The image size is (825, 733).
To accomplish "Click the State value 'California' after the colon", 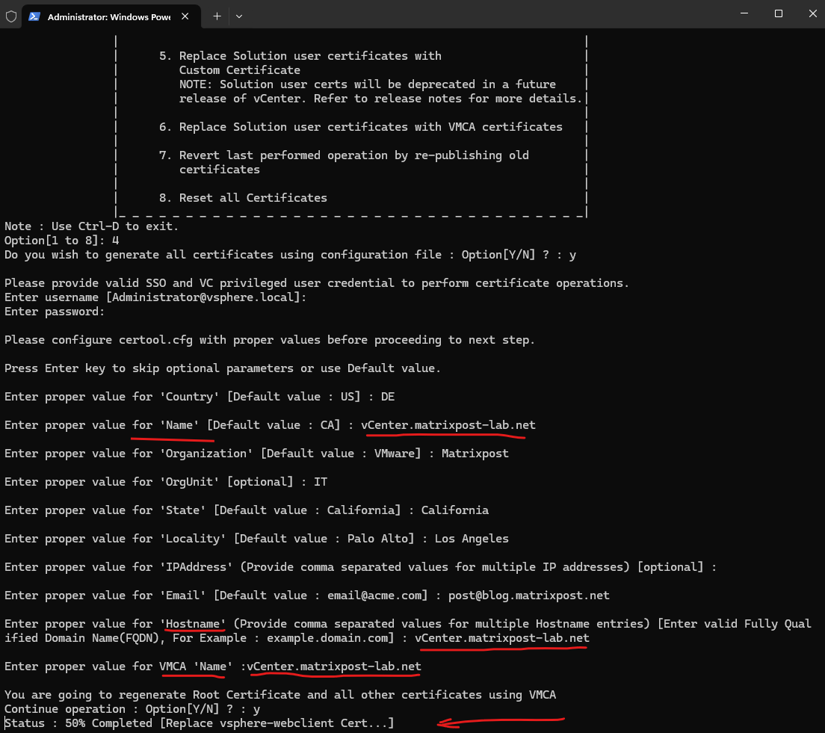I will pyautogui.click(x=454, y=510).
